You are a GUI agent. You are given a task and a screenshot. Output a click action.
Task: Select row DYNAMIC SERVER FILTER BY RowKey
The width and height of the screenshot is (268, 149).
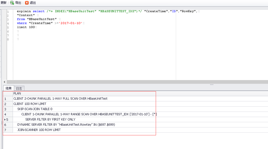click(x=140, y=125)
